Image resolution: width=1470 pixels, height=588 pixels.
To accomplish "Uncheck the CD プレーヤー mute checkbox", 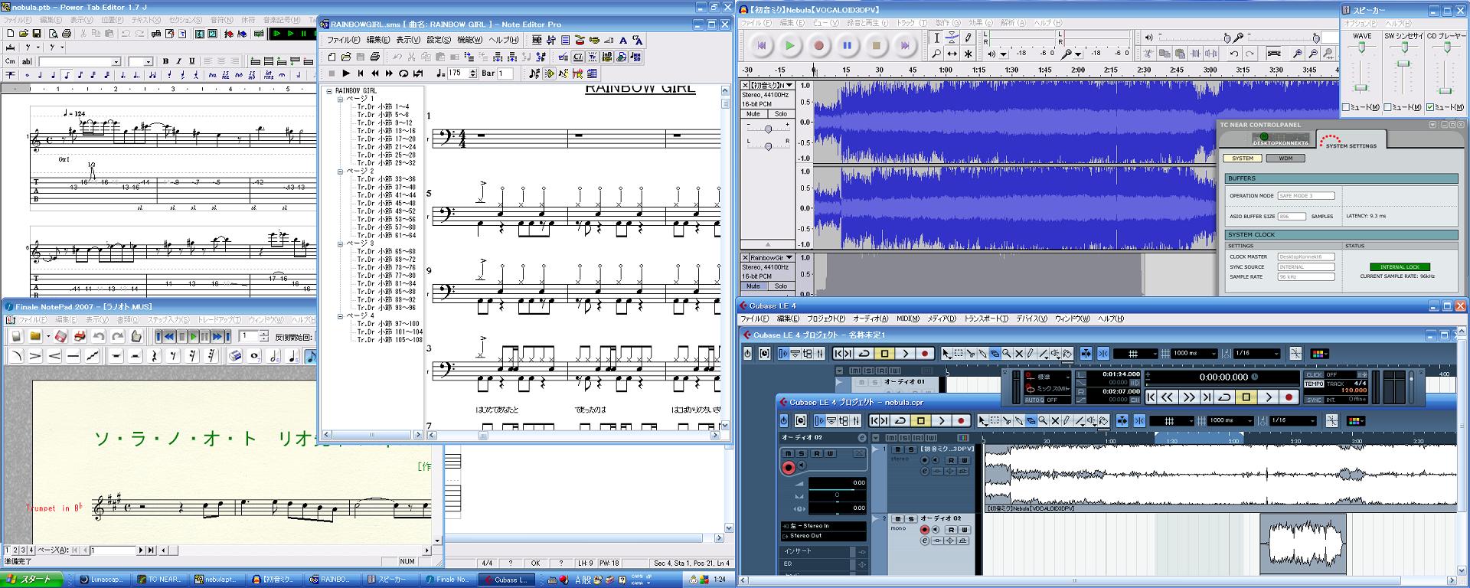I will 1430,108.
